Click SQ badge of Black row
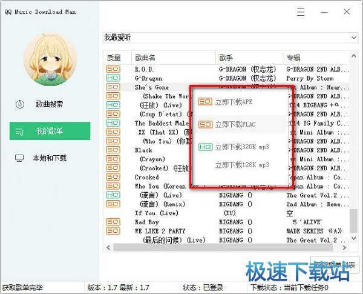 [x=113, y=150]
